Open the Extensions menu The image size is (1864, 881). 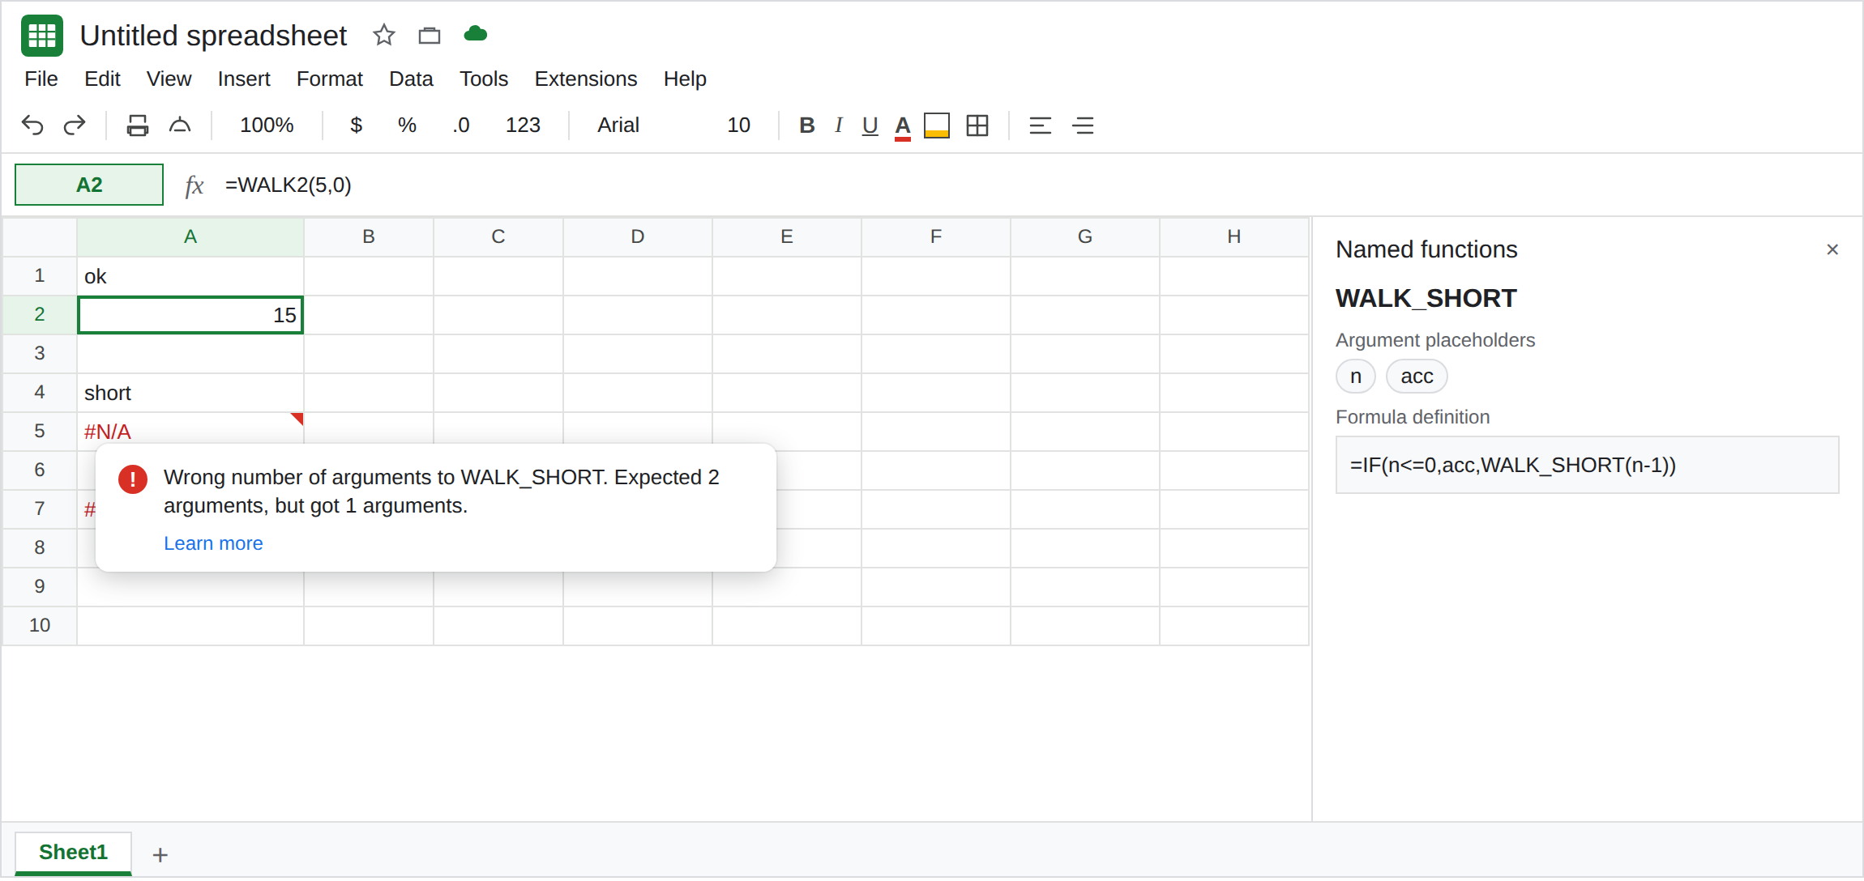(585, 79)
